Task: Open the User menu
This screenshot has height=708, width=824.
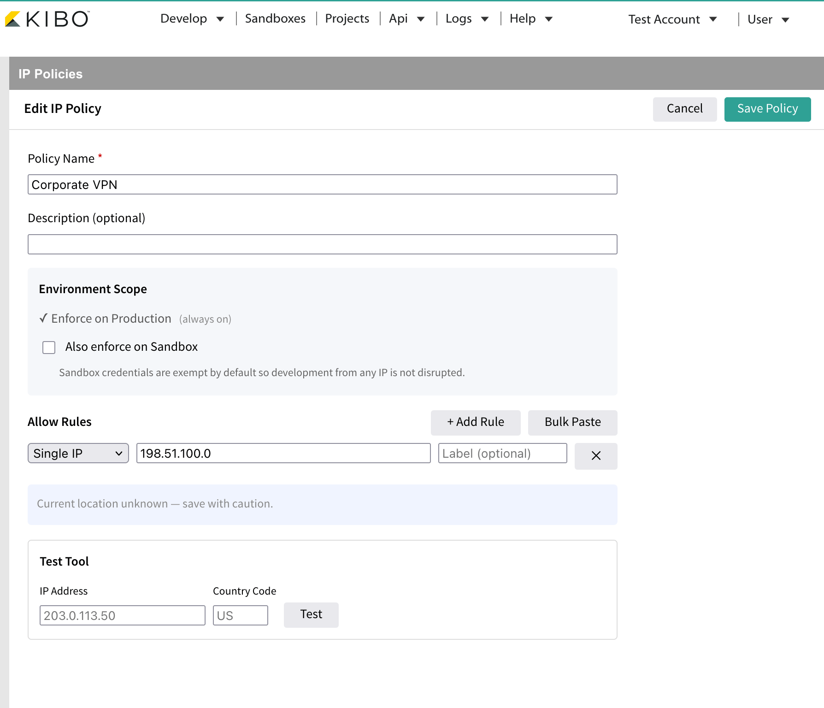Action: click(x=769, y=19)
